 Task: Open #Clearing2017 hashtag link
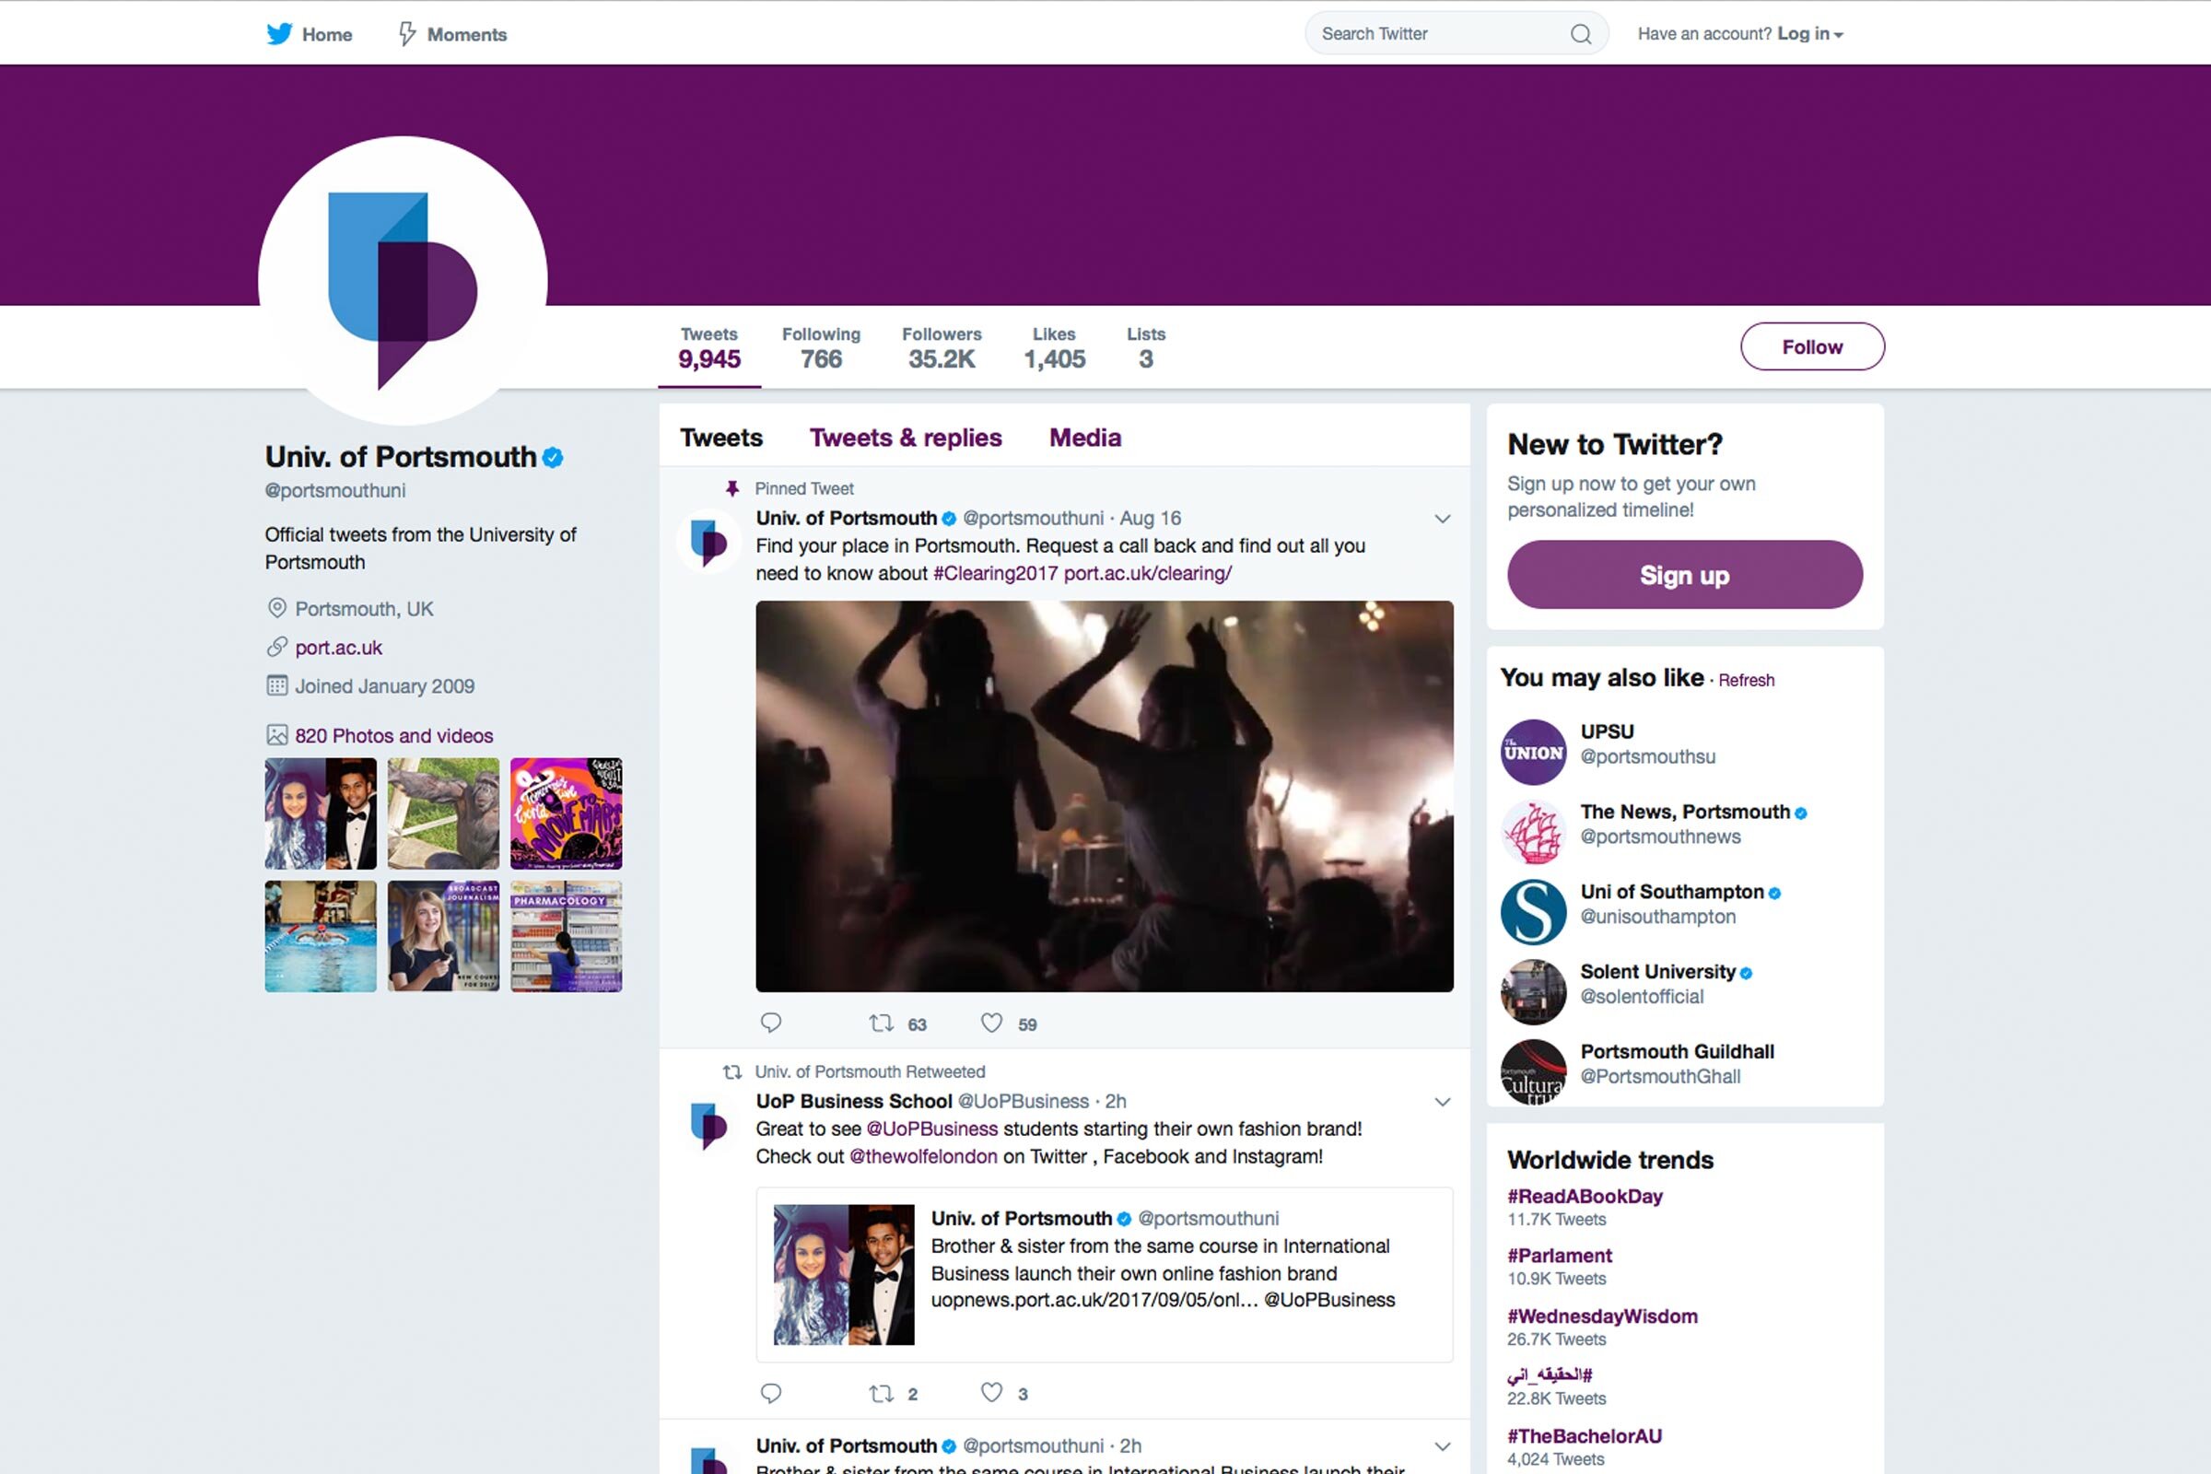(x=995, y=573)
